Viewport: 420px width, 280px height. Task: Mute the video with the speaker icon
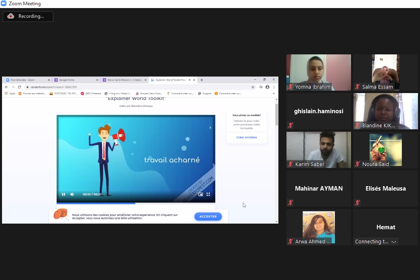click(72, 194)
